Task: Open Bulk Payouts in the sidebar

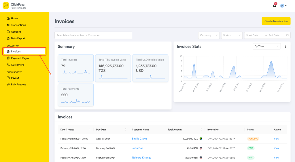Action: click(16, 84)
